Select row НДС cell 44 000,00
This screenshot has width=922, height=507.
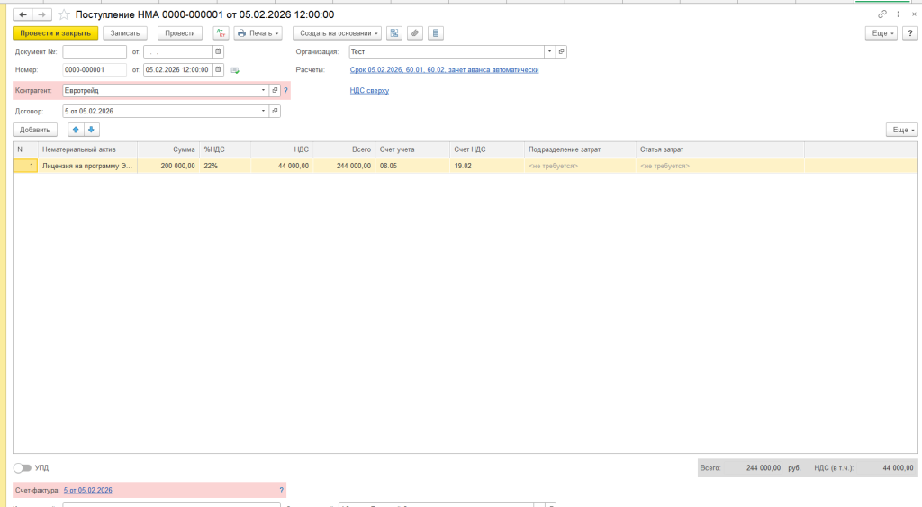pyautogui.click(x=282, y=166)
